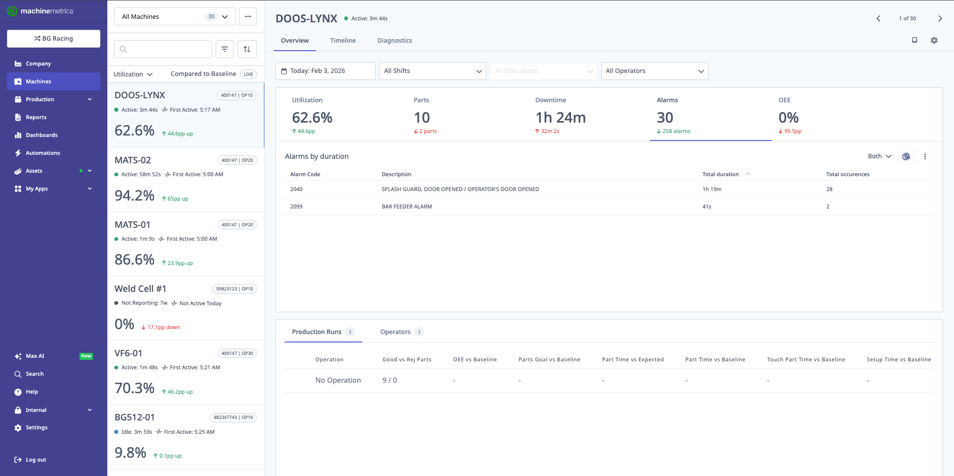The image size is (954, 476).
Task: Go to next machine arrow
Action: click(940, 18)
